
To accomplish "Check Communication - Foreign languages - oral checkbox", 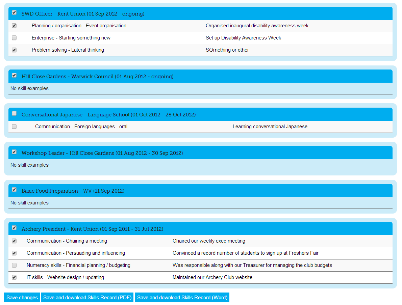I will [14, 127].
